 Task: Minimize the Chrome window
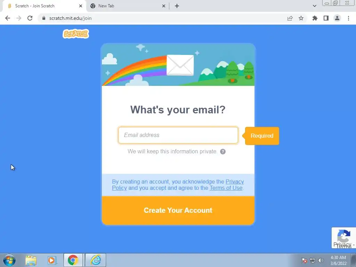[x=327, y=3]
